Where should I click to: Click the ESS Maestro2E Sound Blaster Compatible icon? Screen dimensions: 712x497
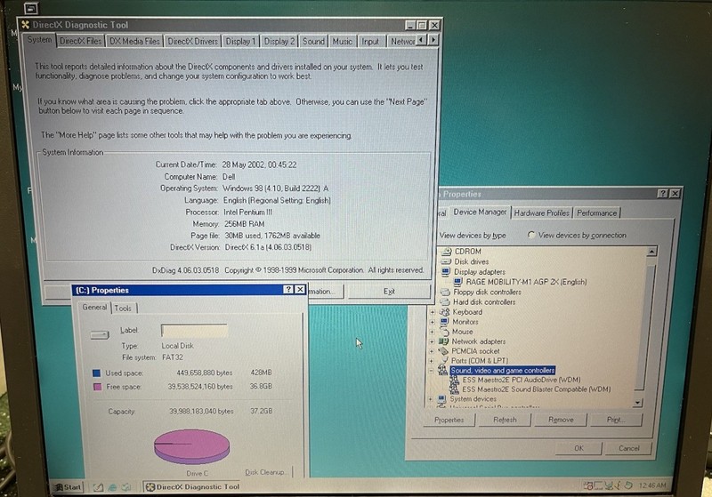(x=454, y=389)
